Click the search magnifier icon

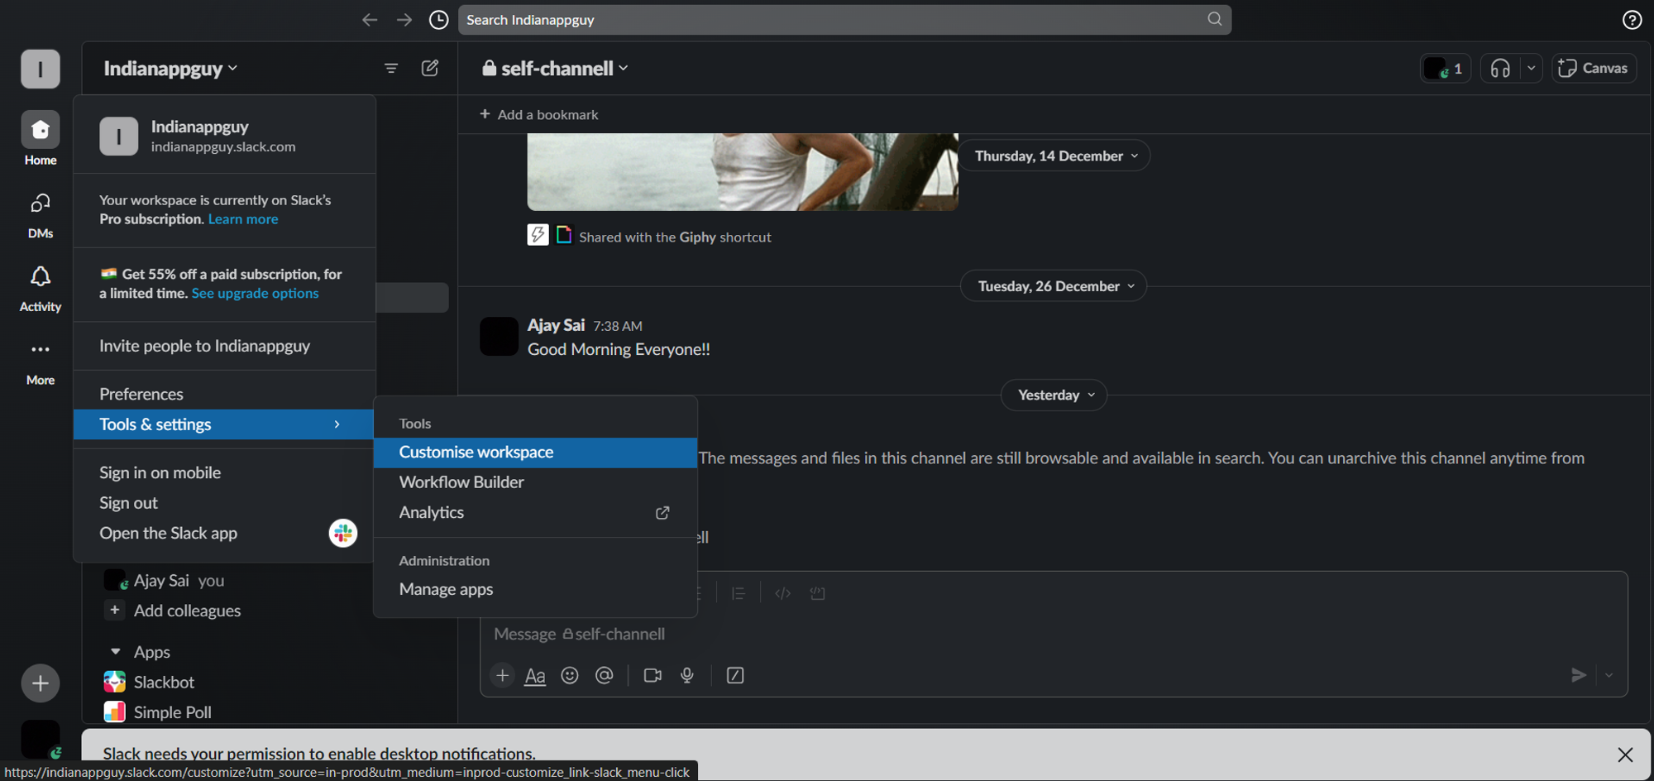[1214, 19]
